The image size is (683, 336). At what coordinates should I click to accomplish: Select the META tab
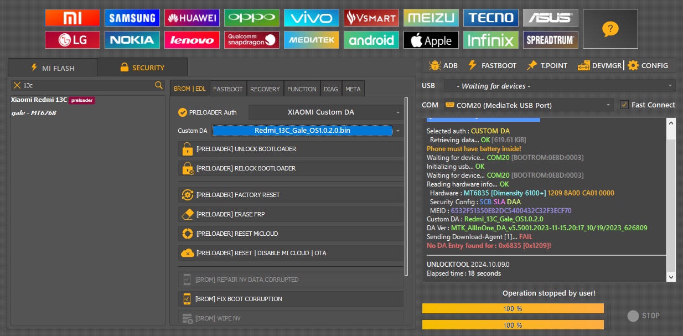(353, 89)
